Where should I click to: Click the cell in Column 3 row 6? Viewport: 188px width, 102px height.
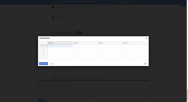click(110, 58)
